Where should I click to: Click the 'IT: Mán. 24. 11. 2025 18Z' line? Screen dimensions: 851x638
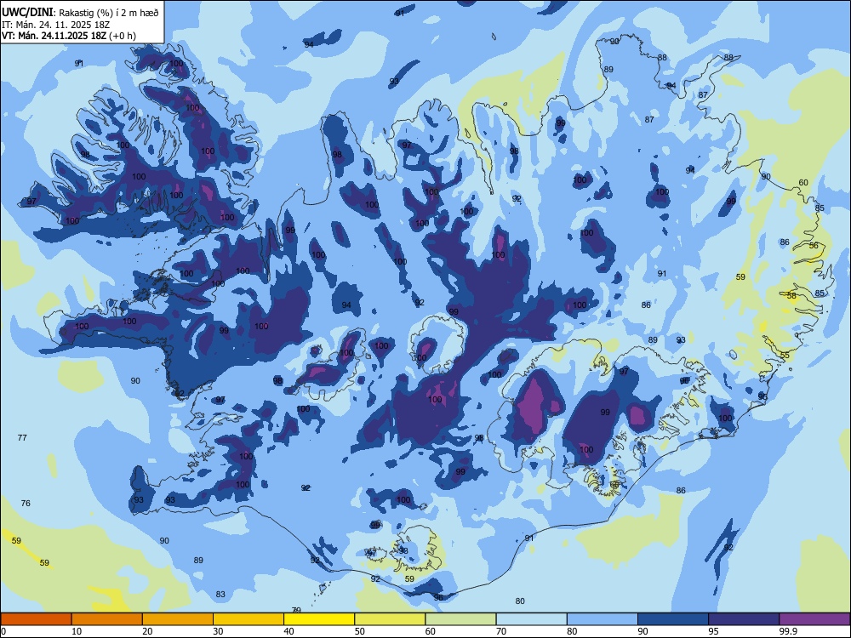54,25
